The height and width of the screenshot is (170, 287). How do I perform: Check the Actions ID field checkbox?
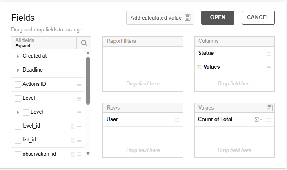pos(18,85)
